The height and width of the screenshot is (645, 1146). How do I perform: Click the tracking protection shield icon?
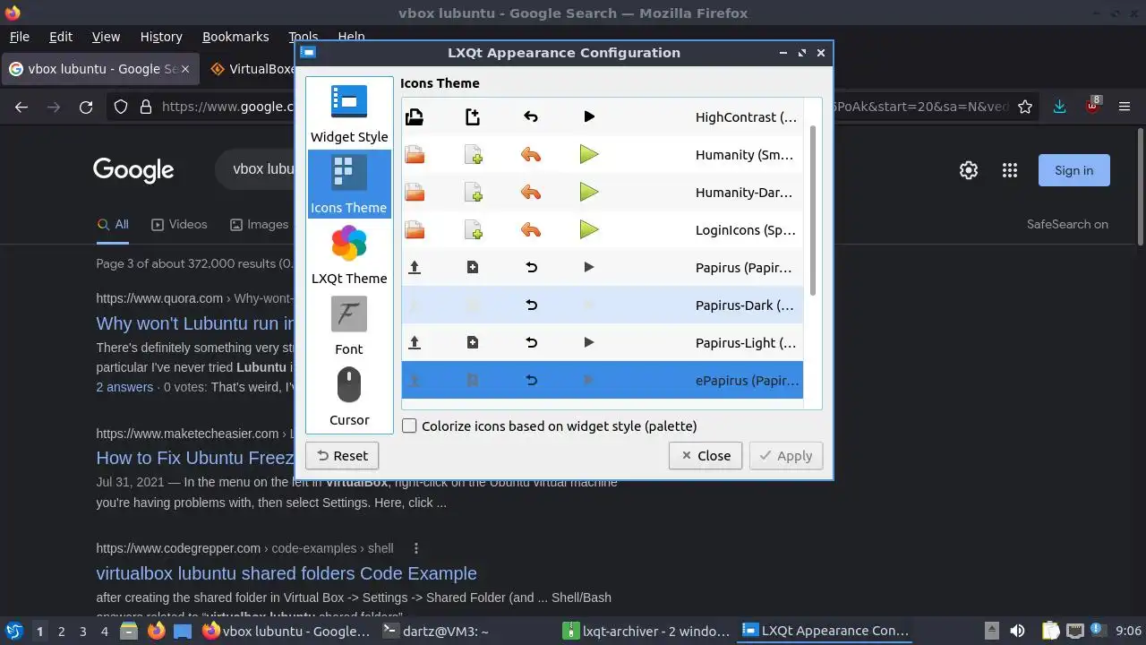121,107
